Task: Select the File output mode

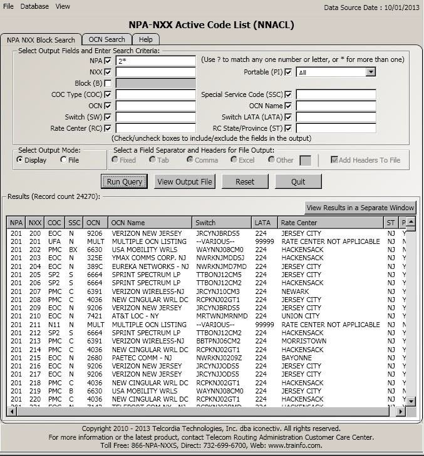Action: pos(64,160)
